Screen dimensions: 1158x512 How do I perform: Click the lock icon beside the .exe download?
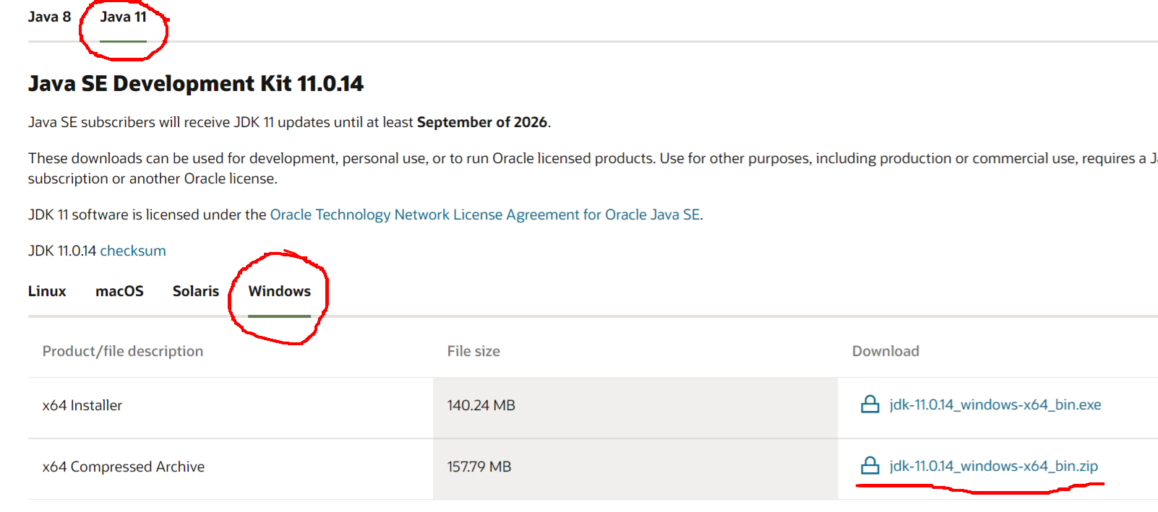tap(870, 404)
